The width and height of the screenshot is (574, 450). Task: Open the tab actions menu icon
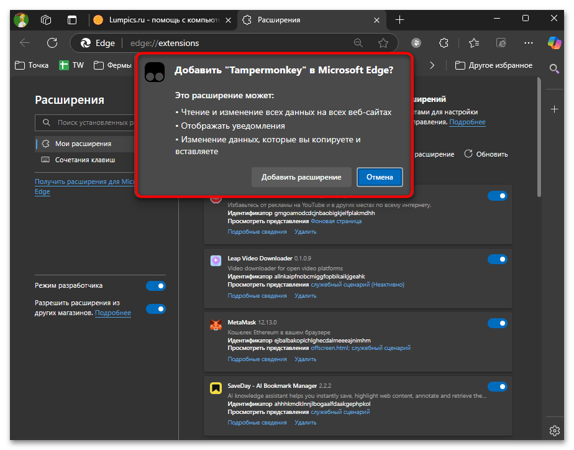click(72, 20)
